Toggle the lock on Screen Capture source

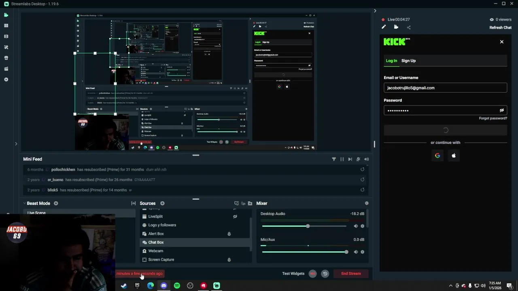pos(229,259)
